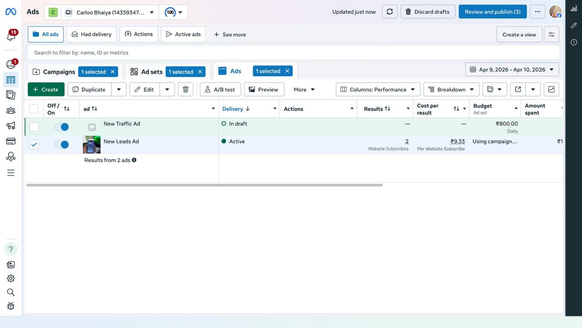Open history clock icon in right panel
This screenshot has width=582, height=328.
(574, 42)
